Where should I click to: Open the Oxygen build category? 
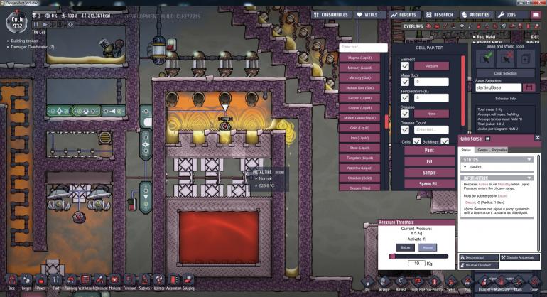coord(26,280)
